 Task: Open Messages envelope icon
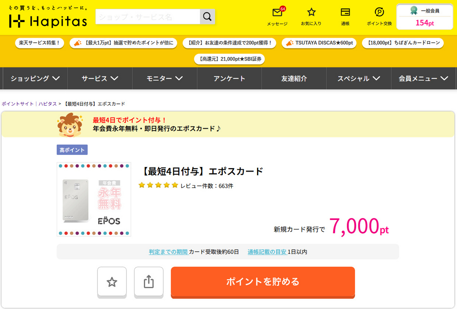tap(277, 12)
